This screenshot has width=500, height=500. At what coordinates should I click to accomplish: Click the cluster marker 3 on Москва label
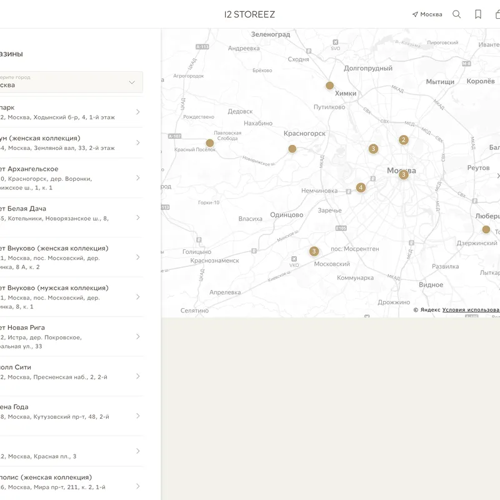[x=404, y=175]
